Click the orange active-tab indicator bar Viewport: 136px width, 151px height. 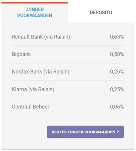35,3
